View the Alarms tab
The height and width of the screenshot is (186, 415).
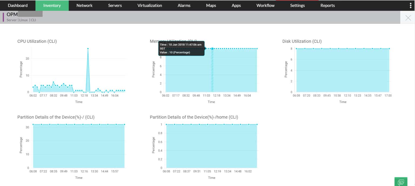(184, 5)
